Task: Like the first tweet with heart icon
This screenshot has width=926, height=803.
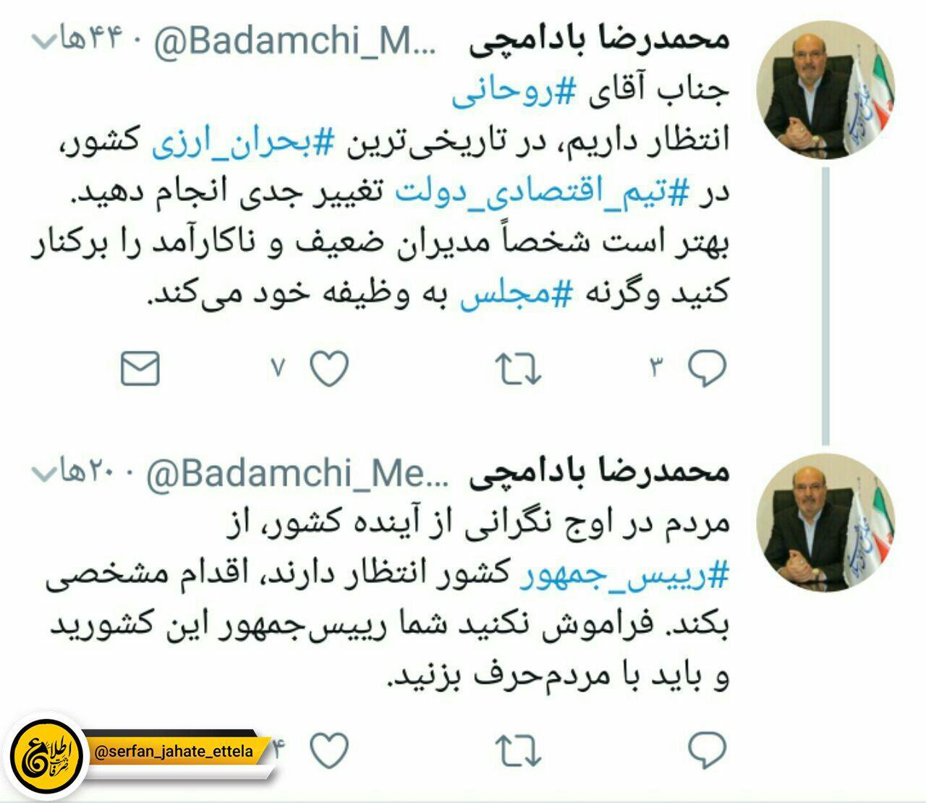Action: [330, 369]
